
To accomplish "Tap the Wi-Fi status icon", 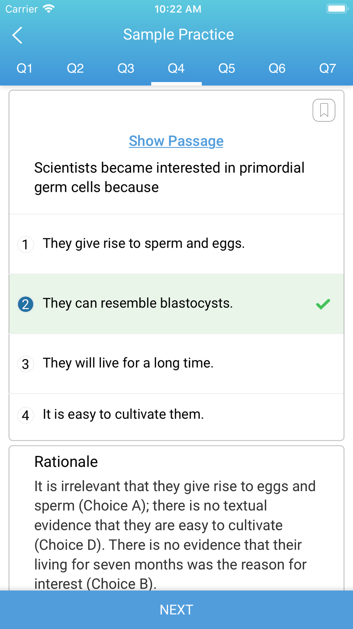I will click(x=49, y=9).
